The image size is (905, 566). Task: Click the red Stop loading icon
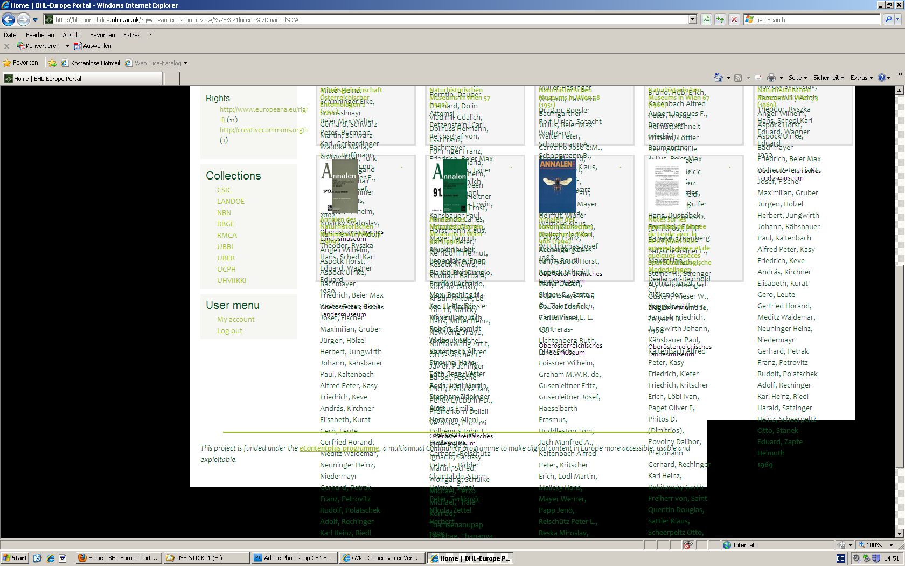click(734, 20)
